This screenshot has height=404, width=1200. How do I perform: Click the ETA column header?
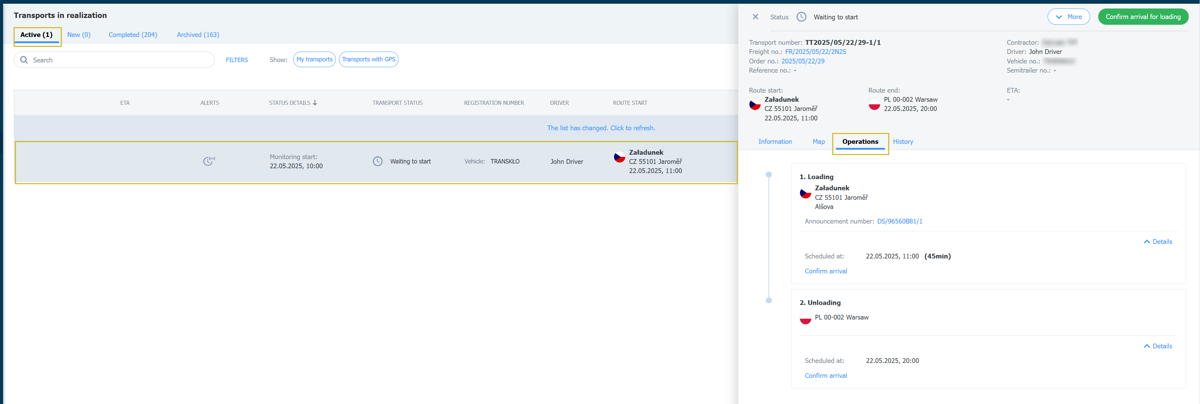[125, 103]
